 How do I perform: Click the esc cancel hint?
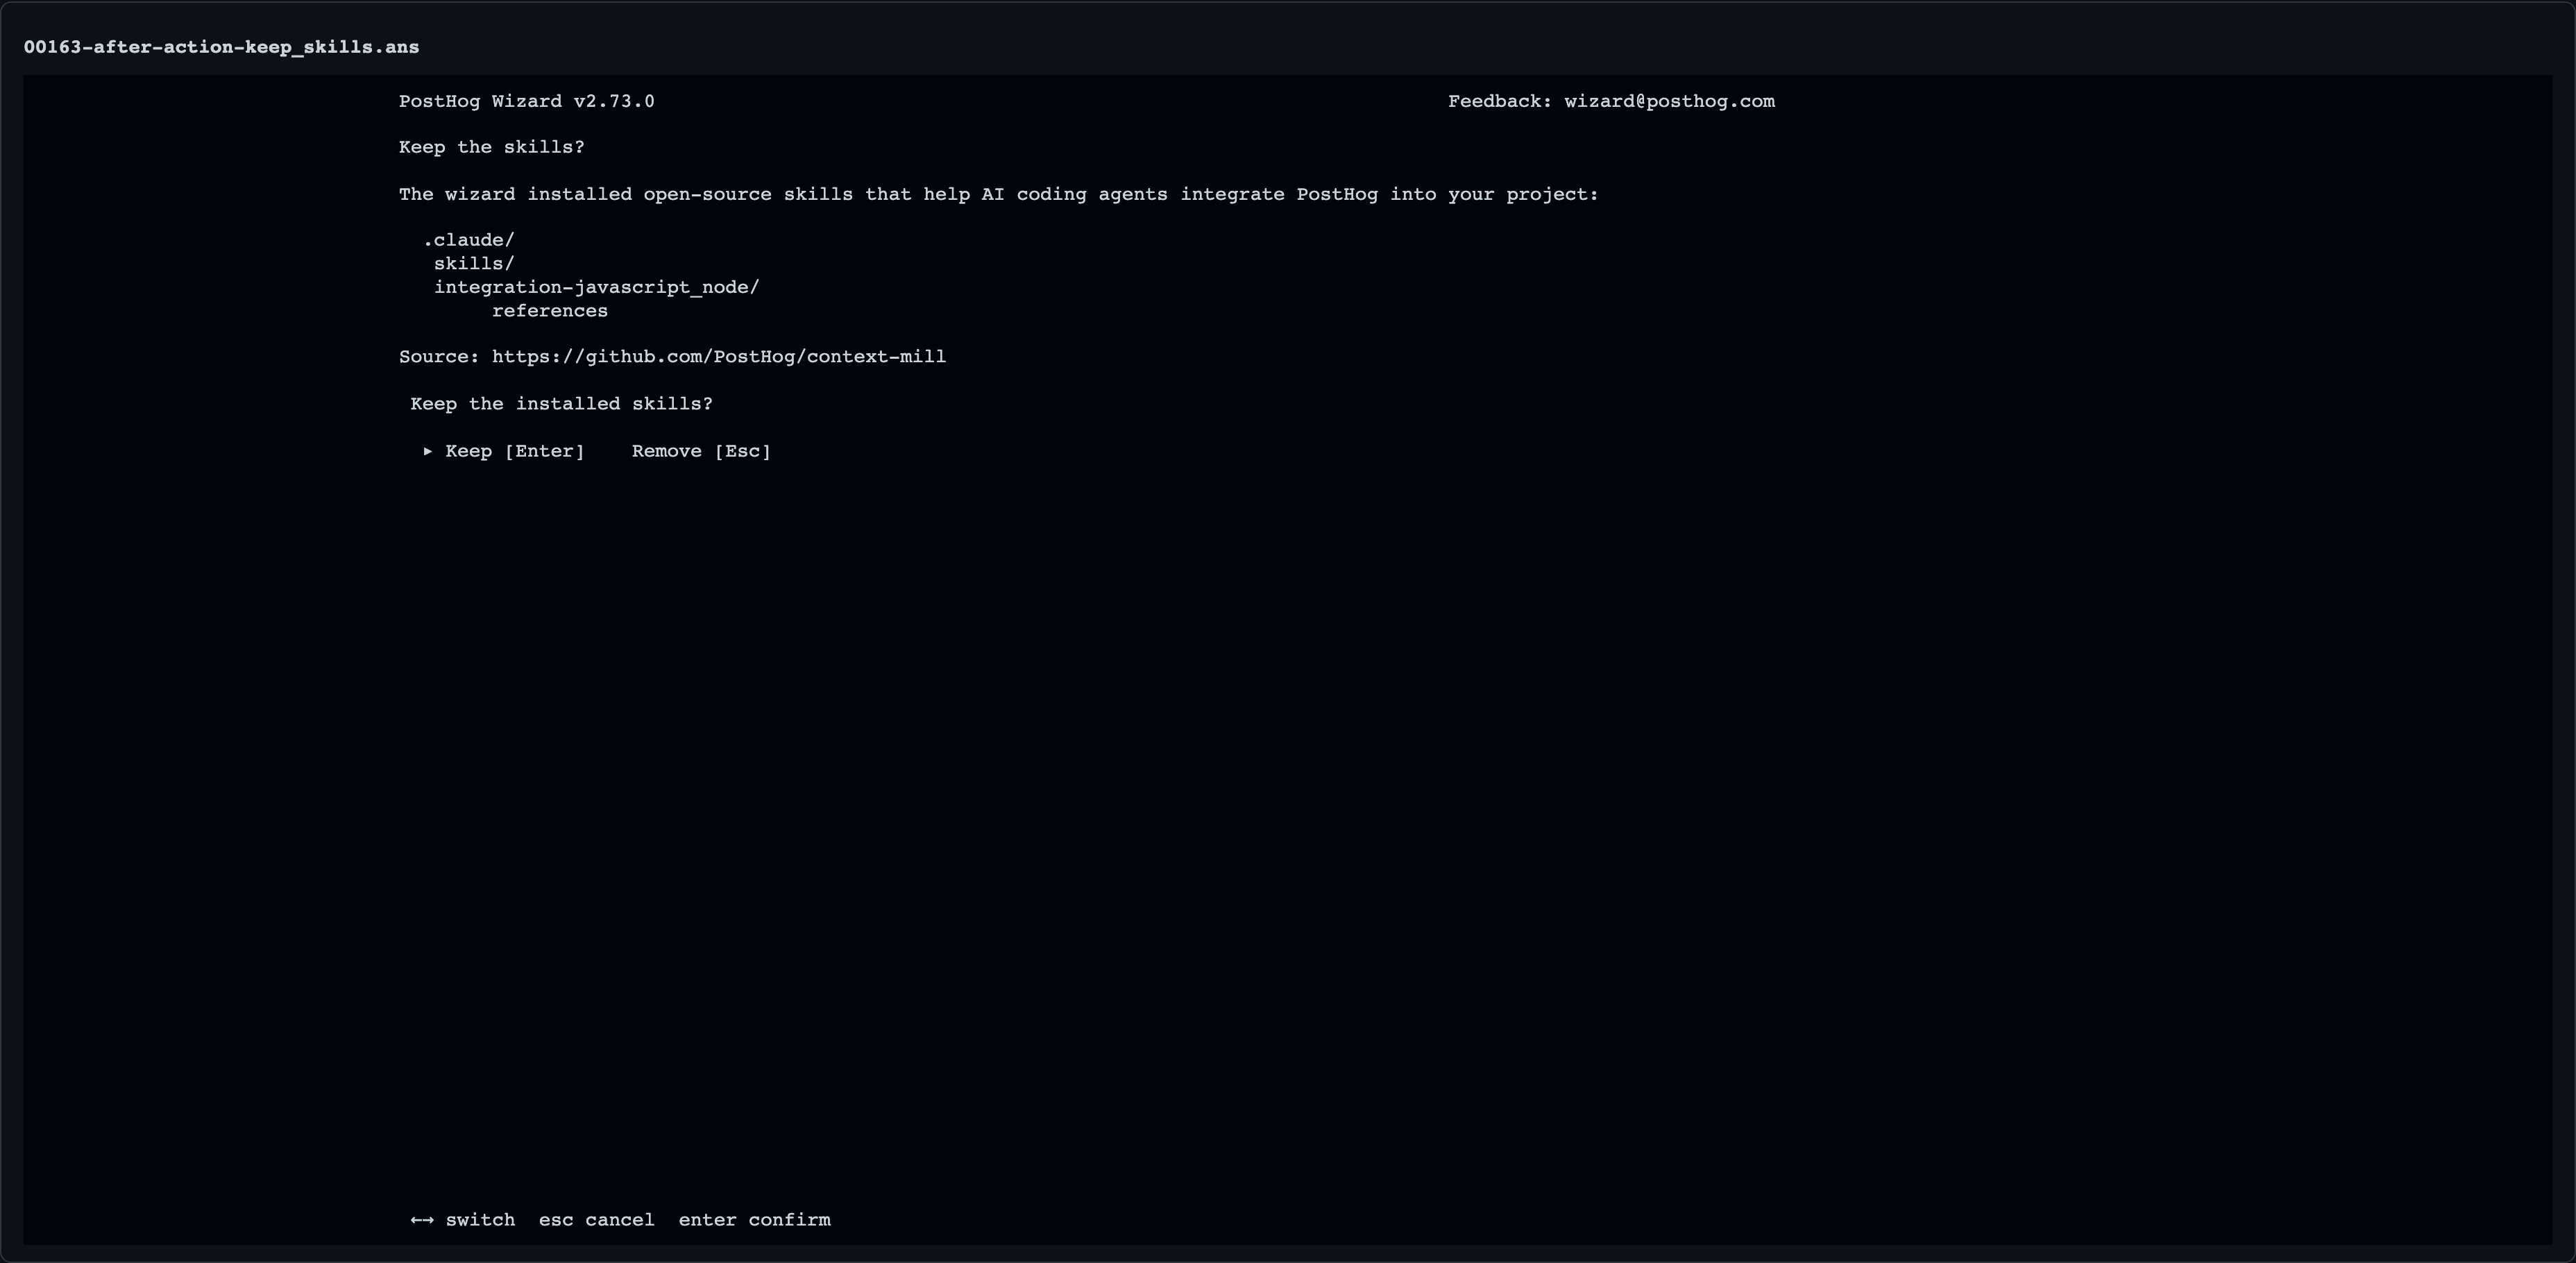tap(597, 1220)
